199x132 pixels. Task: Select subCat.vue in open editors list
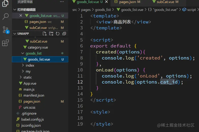[x=40, y=28]
